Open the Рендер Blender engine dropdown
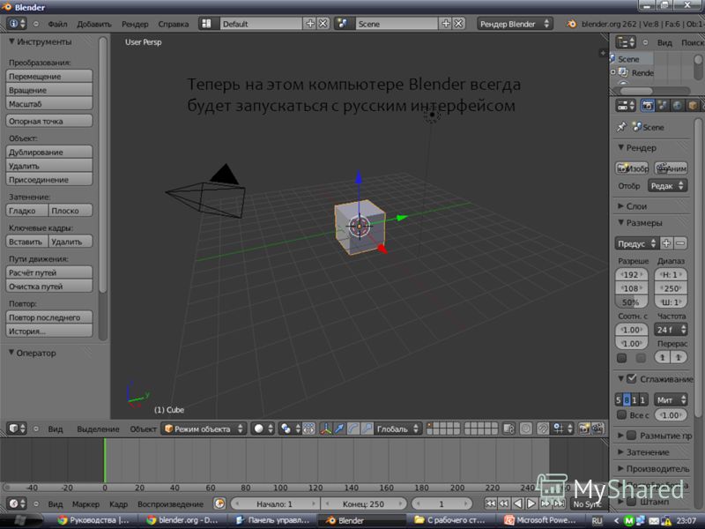 coord(515,24)
